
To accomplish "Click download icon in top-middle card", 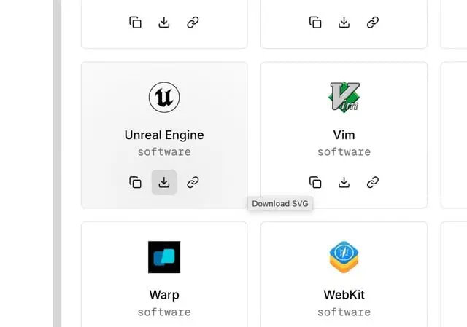I will pos(344,23).
